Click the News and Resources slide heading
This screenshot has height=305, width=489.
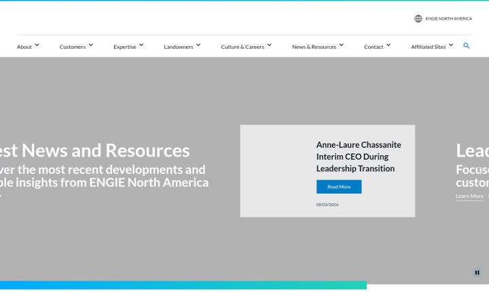tap(95, 150)
